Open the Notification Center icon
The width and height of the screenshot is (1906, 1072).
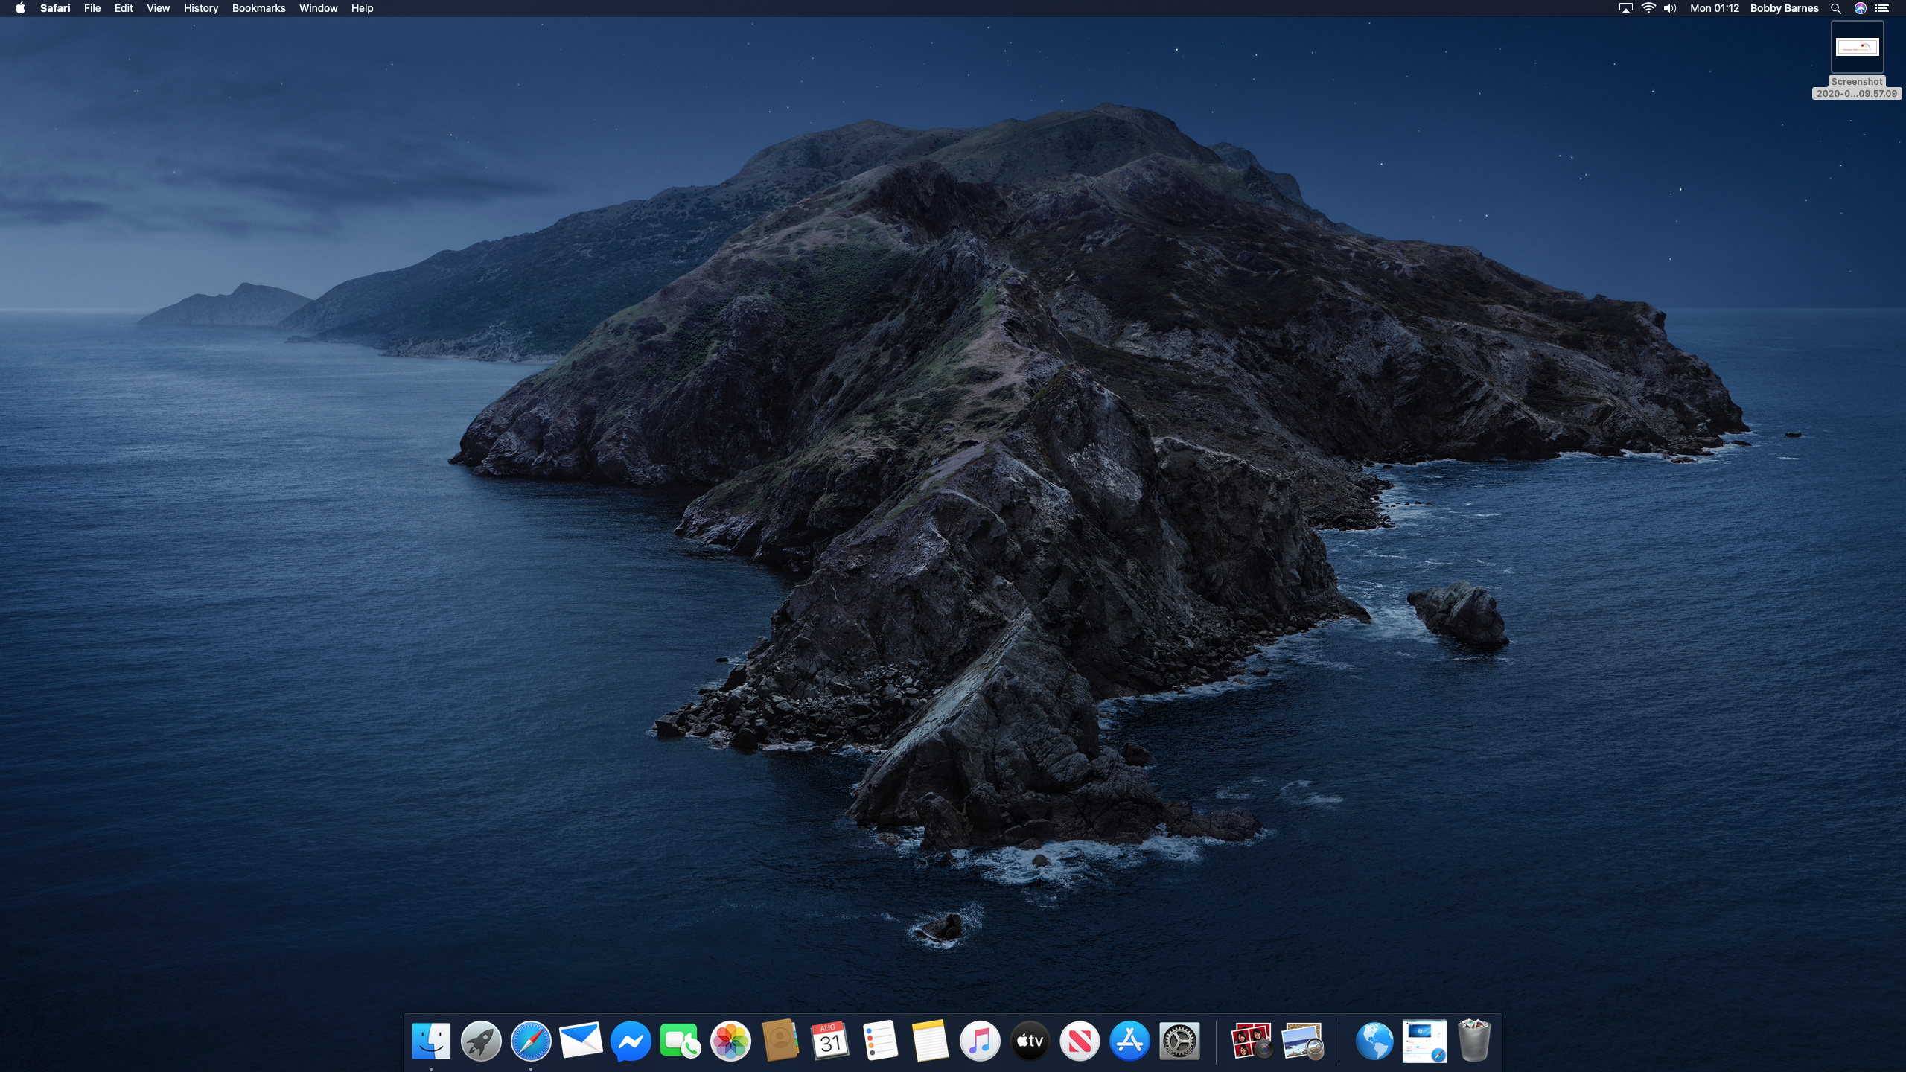click(x=1883, y=8)
